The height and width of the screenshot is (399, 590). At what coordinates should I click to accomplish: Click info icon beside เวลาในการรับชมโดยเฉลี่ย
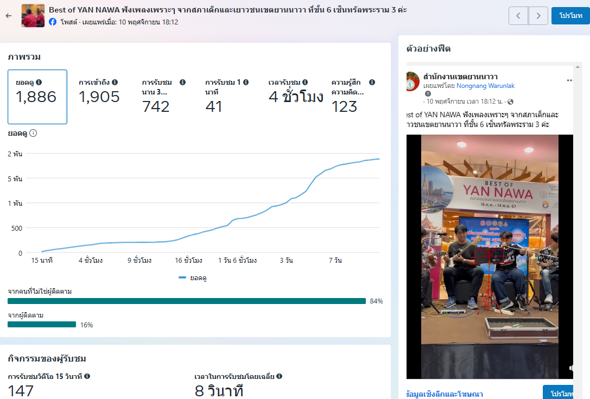279,376
